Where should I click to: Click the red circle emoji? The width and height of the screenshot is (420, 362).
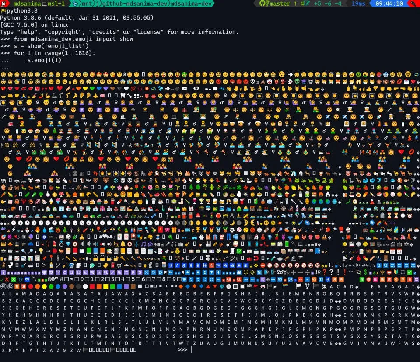[31, 286]
